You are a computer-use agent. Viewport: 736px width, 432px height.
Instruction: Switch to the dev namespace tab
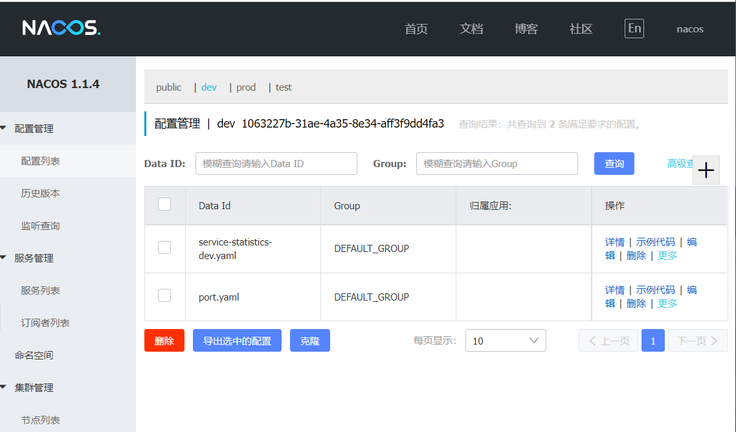(x=209, y=87)
